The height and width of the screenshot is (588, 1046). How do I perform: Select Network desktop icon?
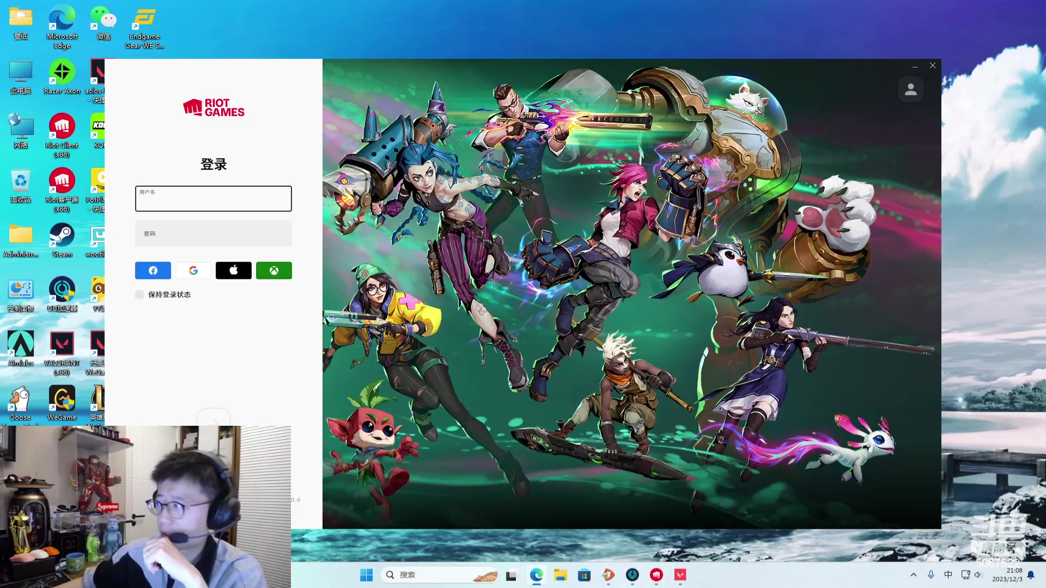click(21, 132)
